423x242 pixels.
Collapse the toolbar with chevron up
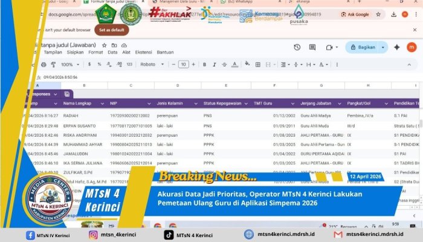(x=409, y=65)
